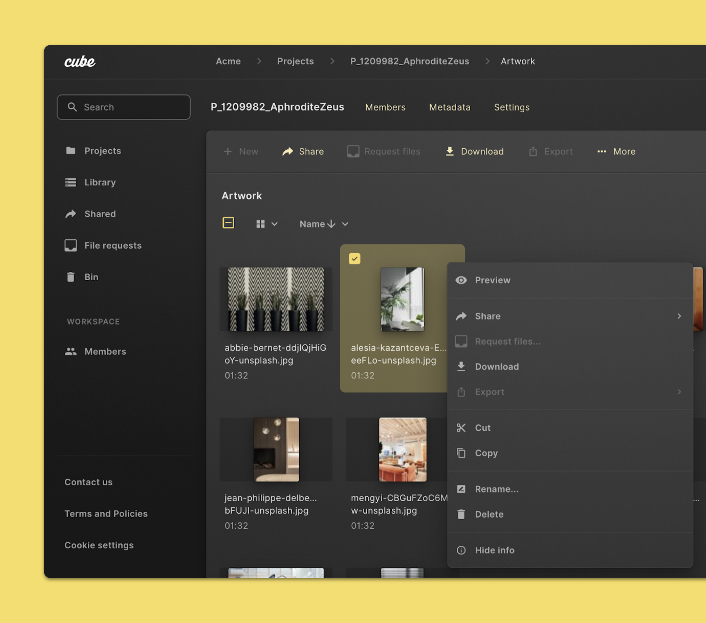Click the Library icon in sidebar
This screenshot has height=623, width=706.
[71, 182]
